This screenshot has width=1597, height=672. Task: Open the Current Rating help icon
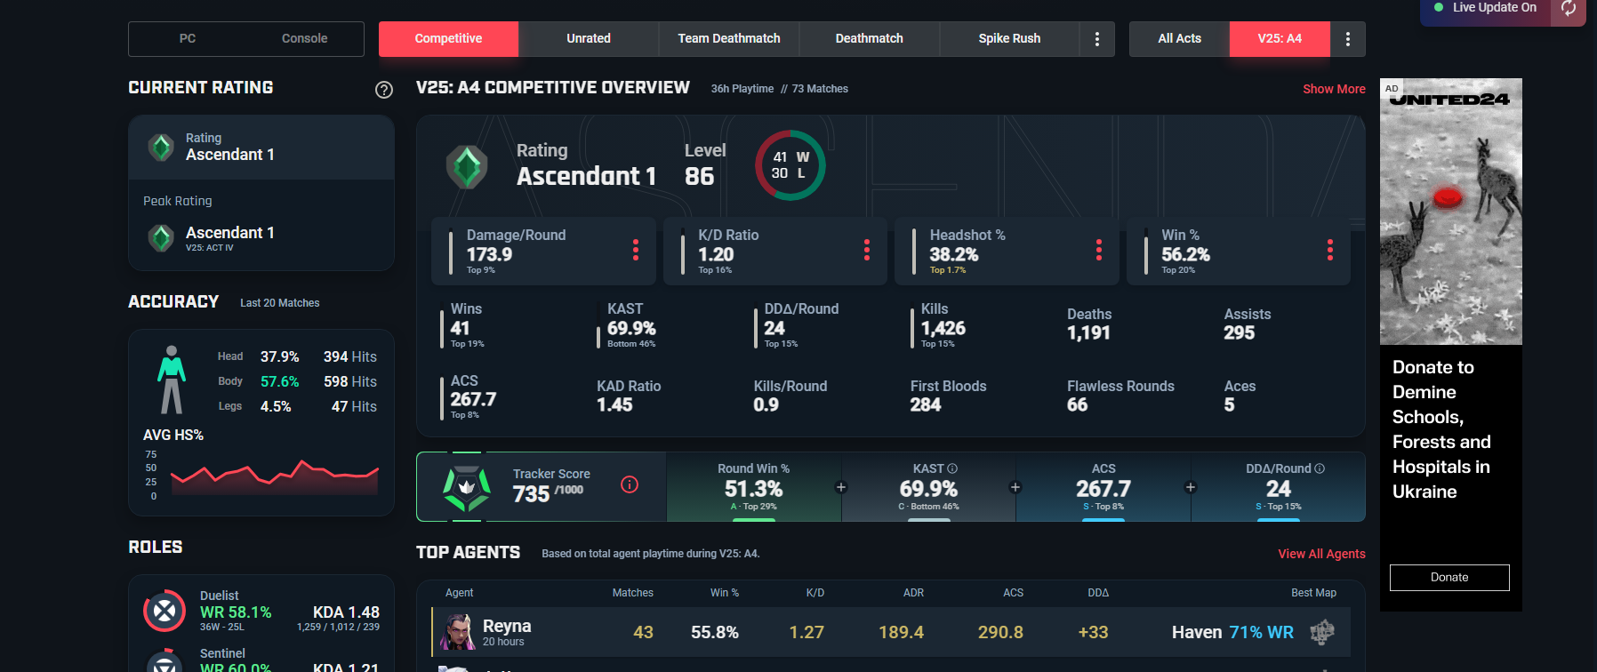pyautogui.click(x=384, y=90)
